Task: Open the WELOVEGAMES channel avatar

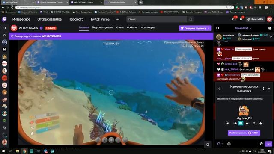Action: pos(14,28)
